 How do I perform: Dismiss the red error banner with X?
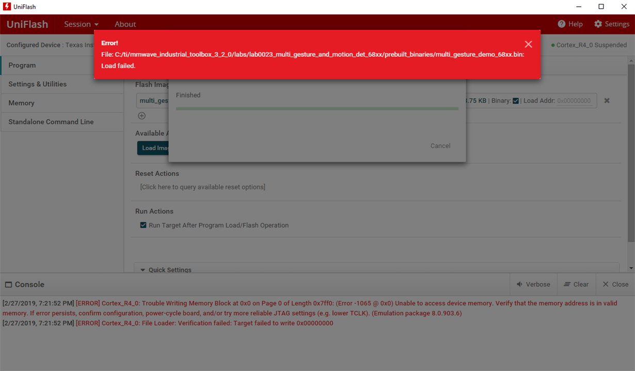(x=528, y=44)
